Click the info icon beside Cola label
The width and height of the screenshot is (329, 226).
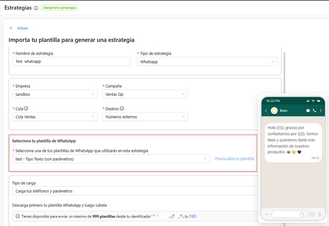pos(26,109)
